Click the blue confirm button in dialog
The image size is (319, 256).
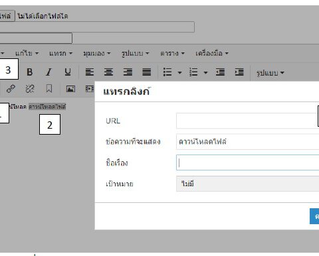(314, 216)
